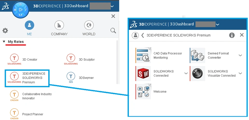Click the search magnifier icon
This screenshot has height=120, width=249.
point(113,31)
